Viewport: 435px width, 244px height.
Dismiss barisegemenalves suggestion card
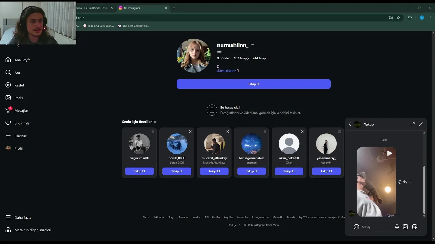pyautogui.click(x=265, y=131)
